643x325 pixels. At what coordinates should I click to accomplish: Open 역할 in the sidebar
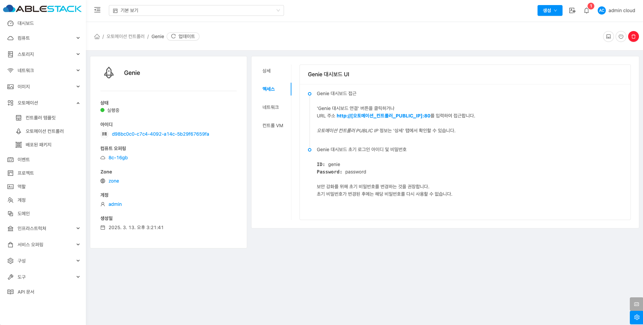click(43, 187)
